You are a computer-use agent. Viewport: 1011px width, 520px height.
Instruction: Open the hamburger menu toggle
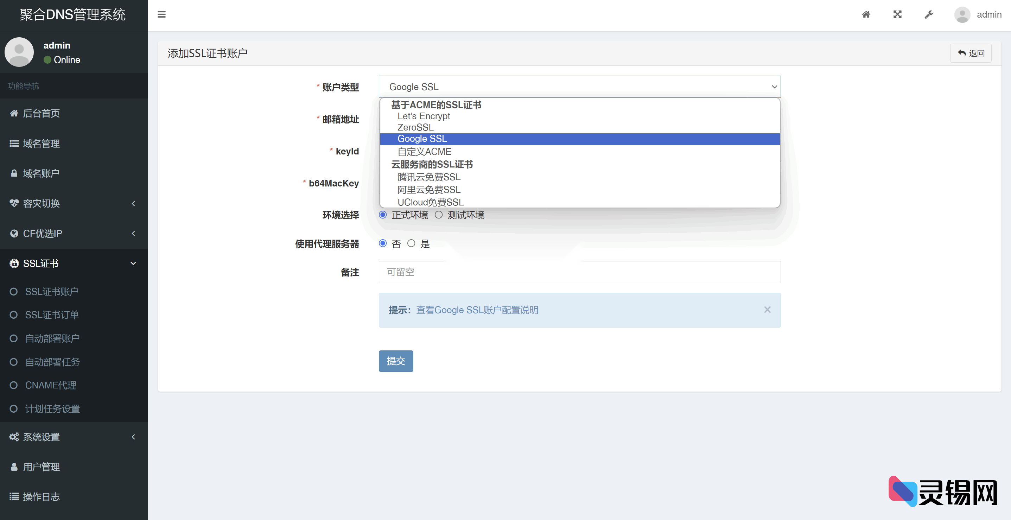(x=161, y=14)
